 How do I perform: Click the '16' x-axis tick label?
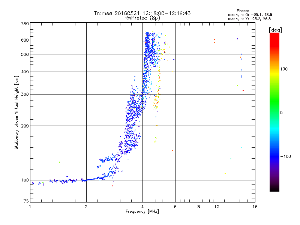pyautogui.click(x=255, y=207)
